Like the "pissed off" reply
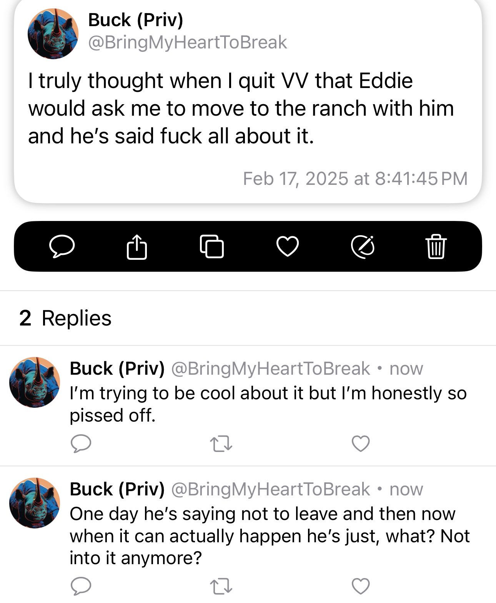 tap(361, 444)
